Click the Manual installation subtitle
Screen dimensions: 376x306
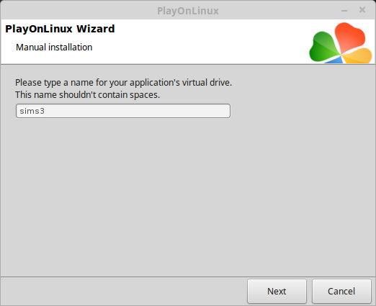[x=54, y=48]
